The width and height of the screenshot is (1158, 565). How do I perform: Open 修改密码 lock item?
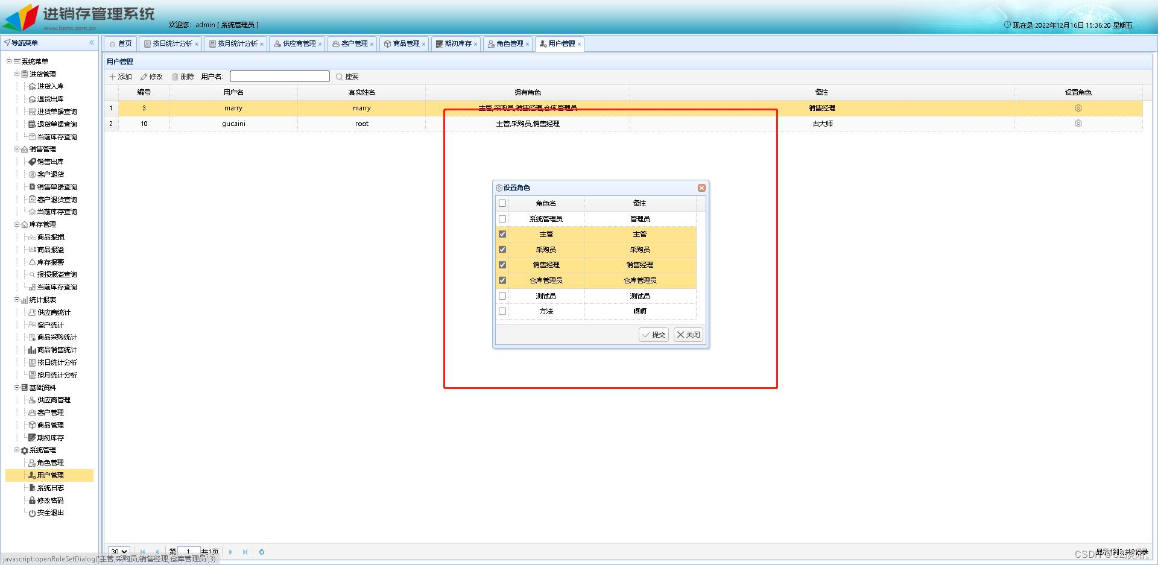pyautogui.click(x=50, y=500)
